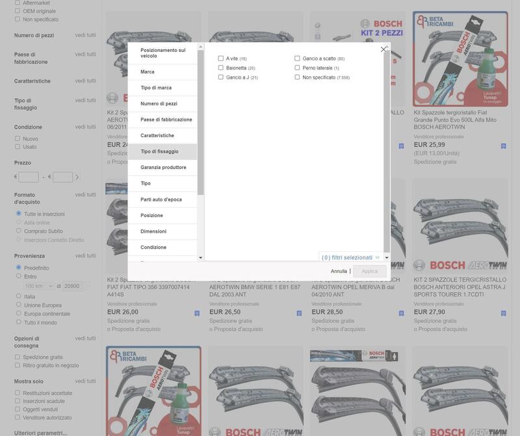Expand "vedi tutti" next to Formato d'acquisto
Screen dimensions: 520x436
[x=85, y=195]
